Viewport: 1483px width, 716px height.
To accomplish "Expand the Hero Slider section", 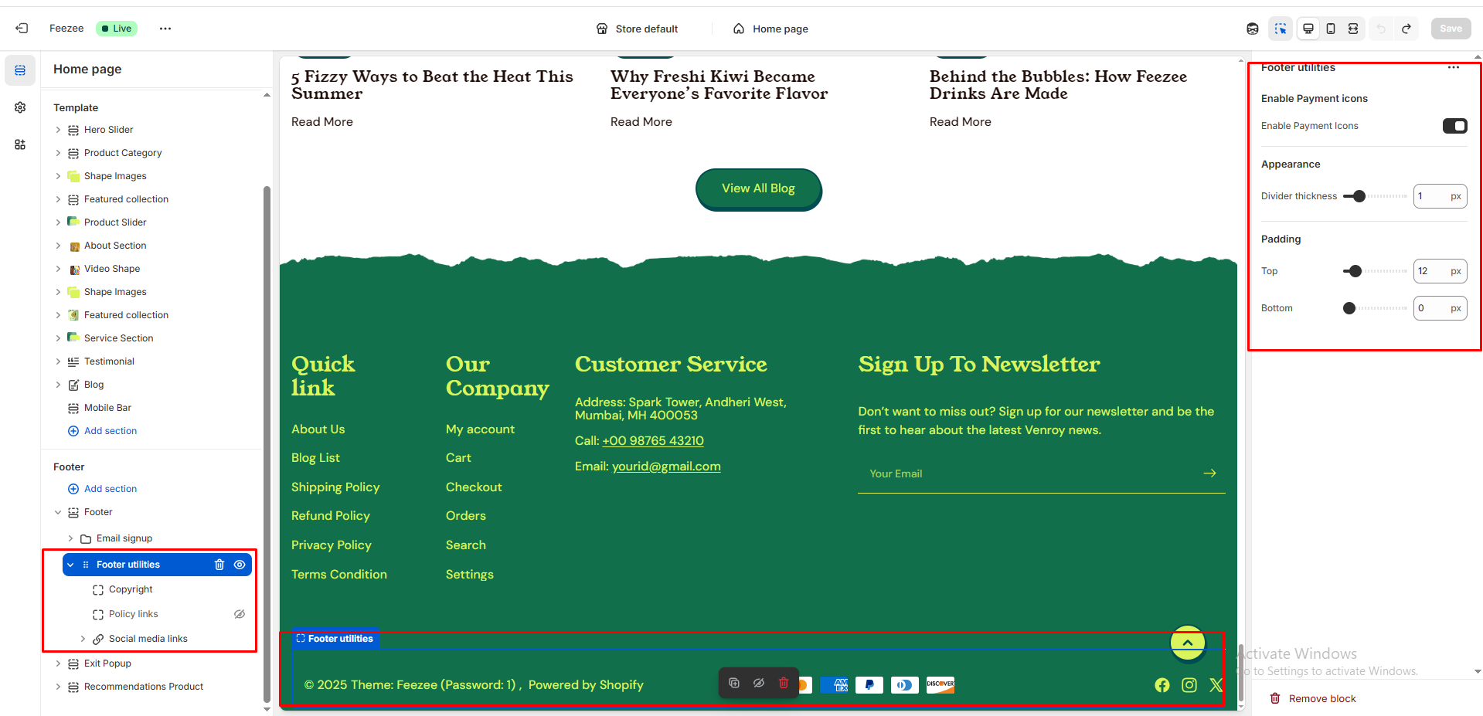I will pos(58,130).
